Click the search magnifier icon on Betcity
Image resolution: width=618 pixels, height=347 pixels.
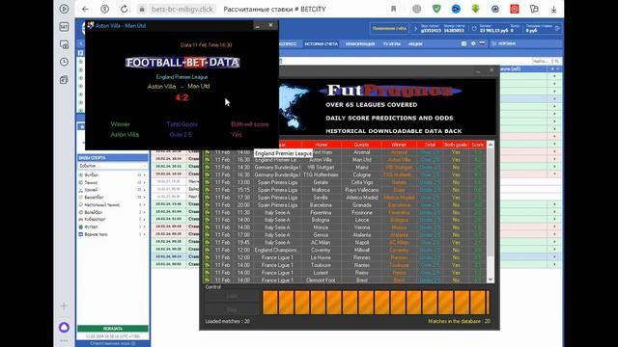556,62
